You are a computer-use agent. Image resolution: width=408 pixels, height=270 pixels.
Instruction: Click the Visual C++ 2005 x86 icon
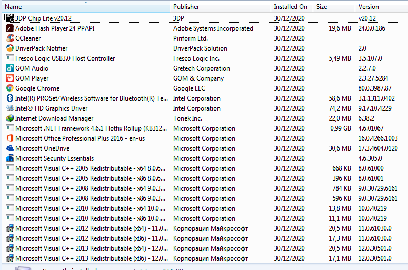[10, 178]
